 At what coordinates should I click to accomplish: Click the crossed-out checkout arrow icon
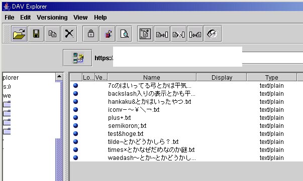click(178, 34)
